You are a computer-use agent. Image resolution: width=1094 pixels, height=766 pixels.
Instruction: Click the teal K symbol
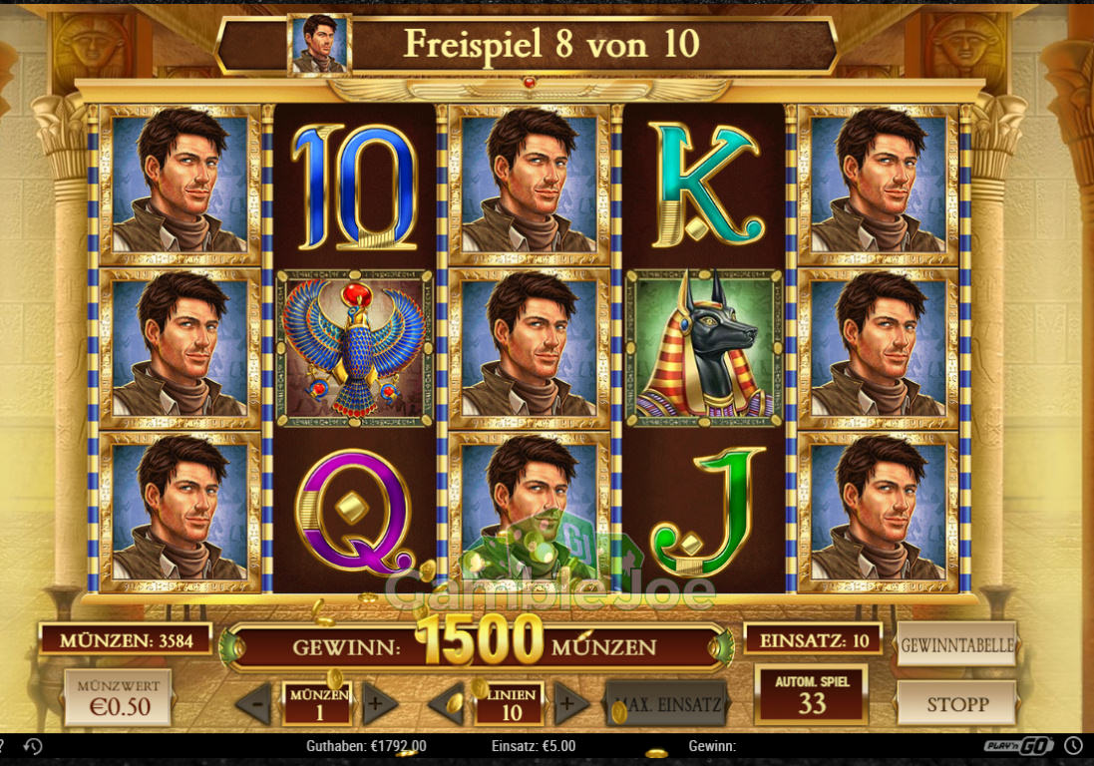point(704,186)
